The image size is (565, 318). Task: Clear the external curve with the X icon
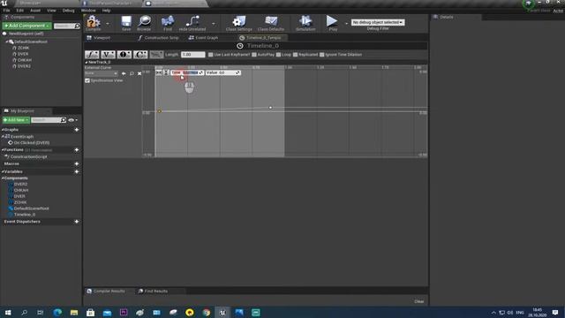(x=139, y=73)
